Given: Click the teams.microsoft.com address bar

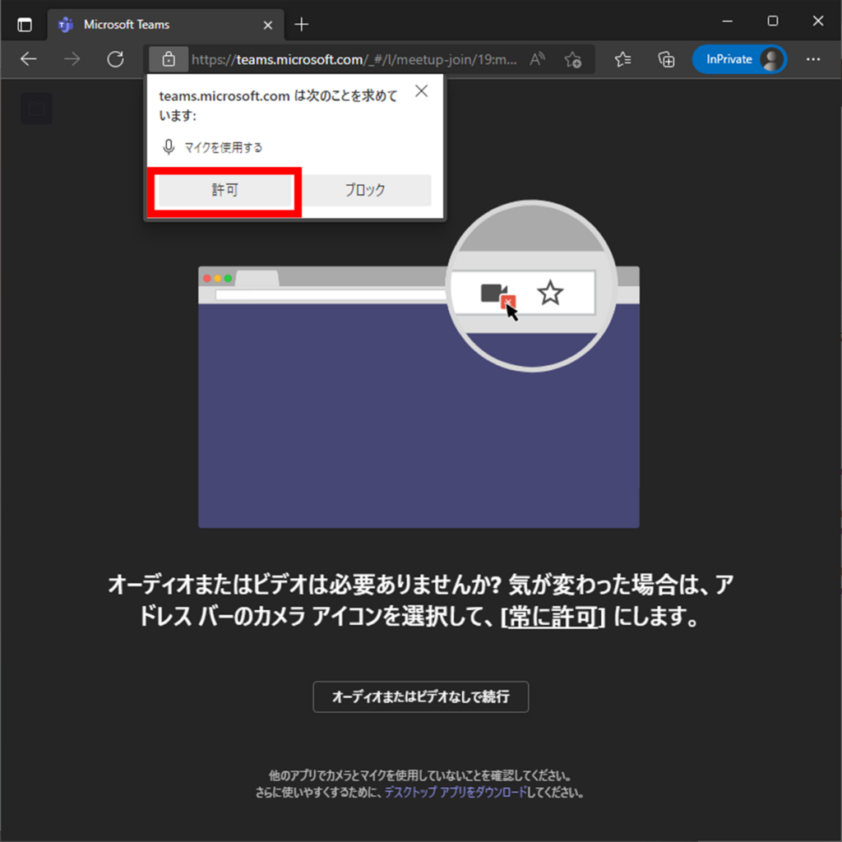Looking at the screenshot, I should point(354,59).
